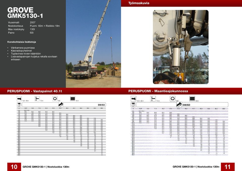Image resolution: width=242 pixels, height=171 pixels.
Task: Click the outrigger icon in the Vastapainot 40.1t table
Action: 37,99
